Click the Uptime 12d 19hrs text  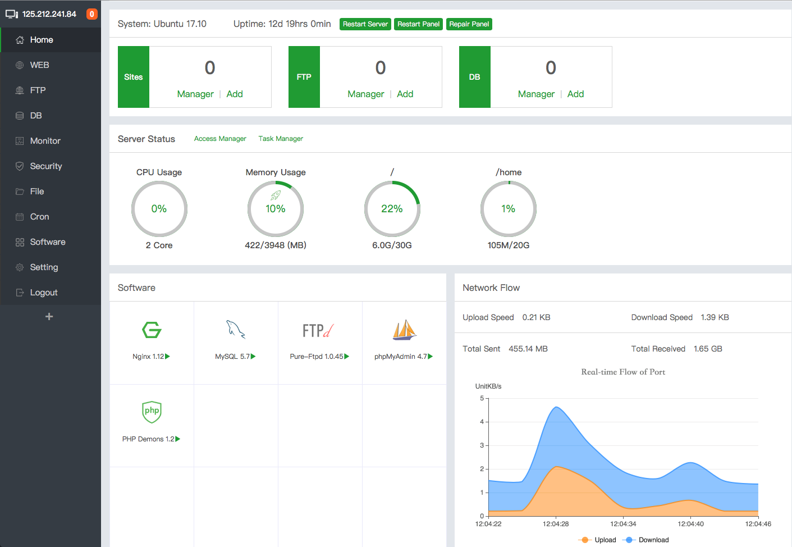[282, 24]
